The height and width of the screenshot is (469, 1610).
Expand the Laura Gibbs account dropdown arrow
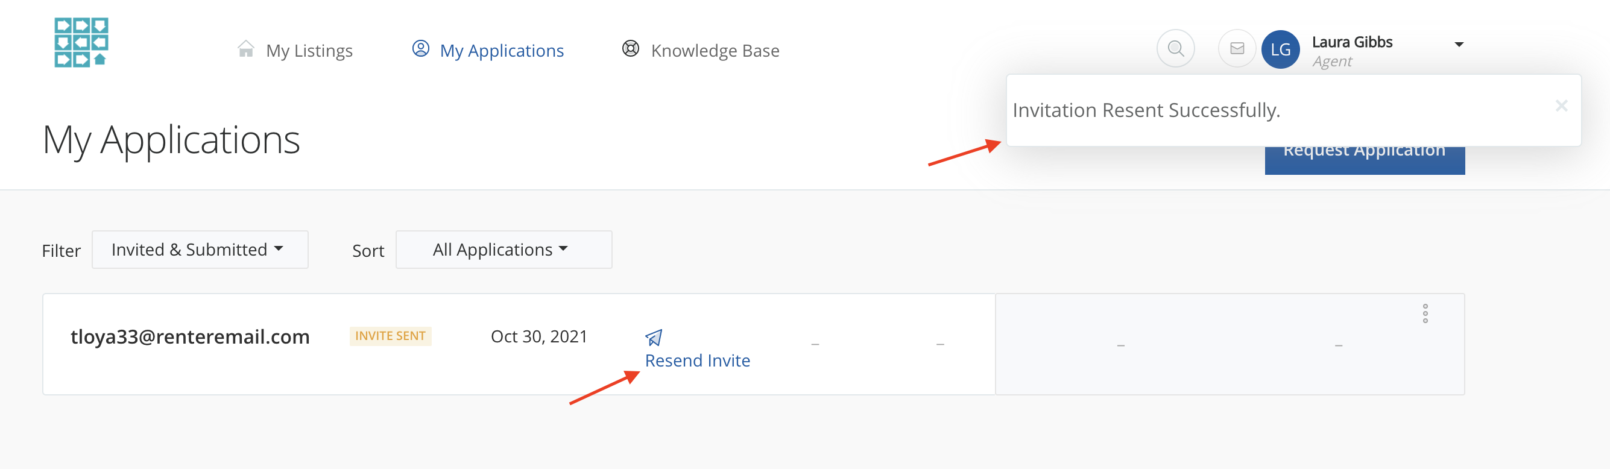pyautogui.click(x=1459, y=45)
